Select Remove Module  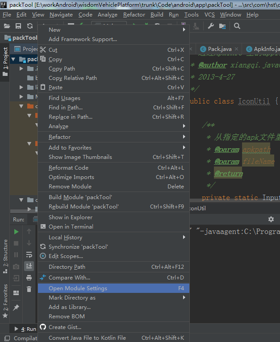click(113, 187)
